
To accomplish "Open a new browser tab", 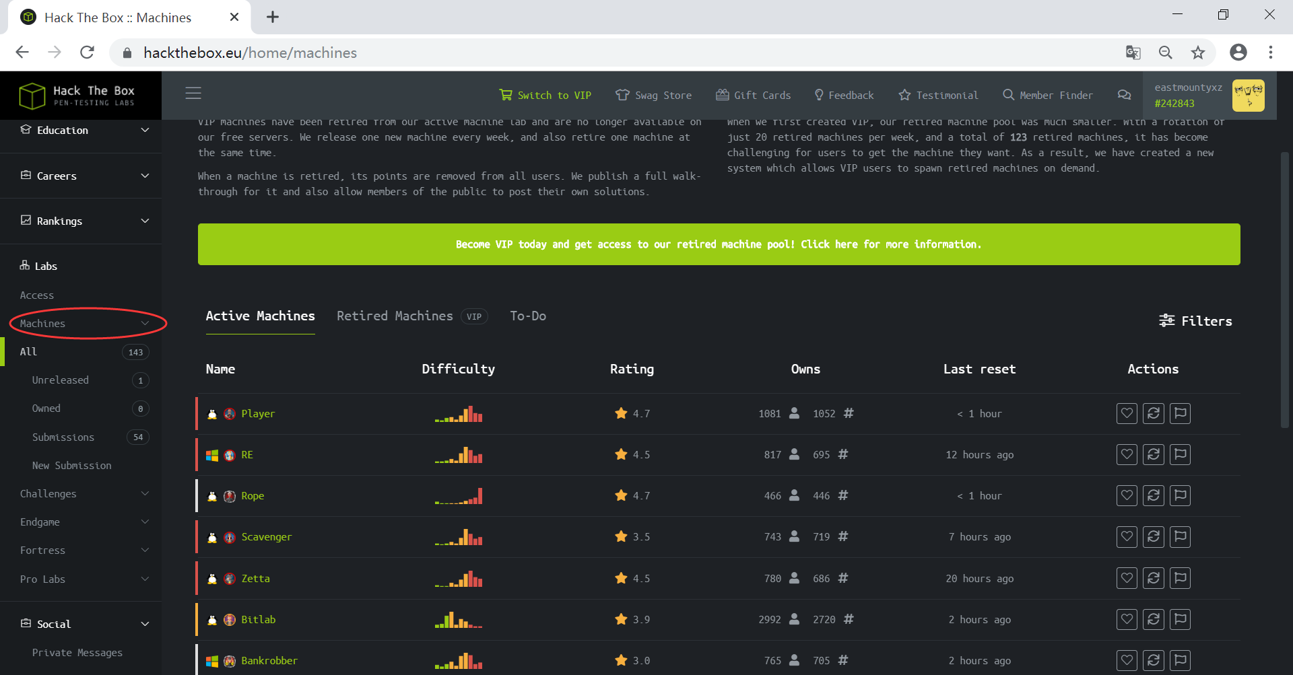I will [x=272, y=17].
